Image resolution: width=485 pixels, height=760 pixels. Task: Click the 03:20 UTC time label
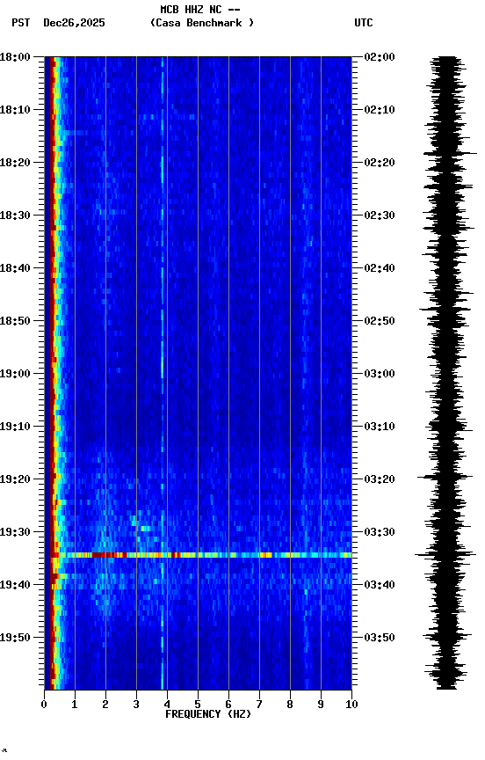380,480
